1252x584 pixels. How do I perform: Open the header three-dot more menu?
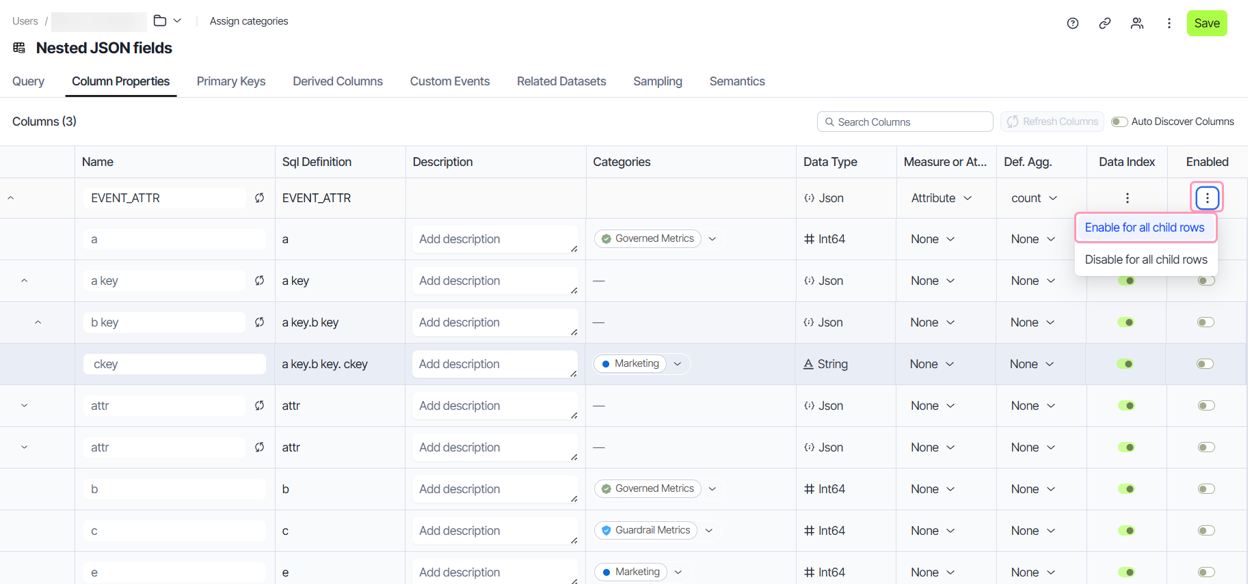(1169, 23)
